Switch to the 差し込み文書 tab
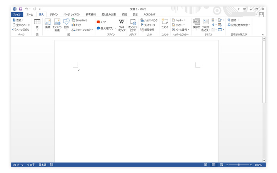Viewport: 277px width, 173px height. 108,15
